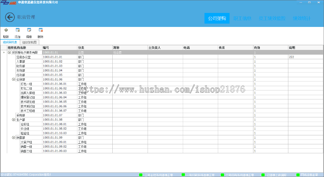
Task: Select the 销售一组 work group row
Action: pyautogui.click(x=26, y=146)
